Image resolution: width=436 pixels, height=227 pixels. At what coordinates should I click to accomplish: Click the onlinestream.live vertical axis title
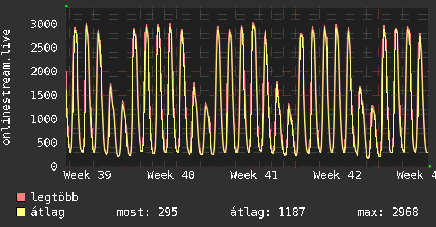tap(6, 87)
